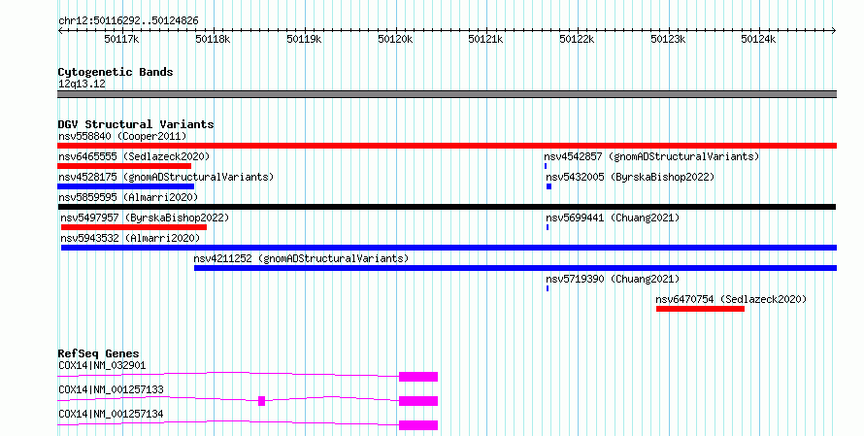Image resolution: width=864 pixels, height=436 pixels.
Task: Select the small exon of COX14|NM_001257133
Action: [x=262, y=401]
